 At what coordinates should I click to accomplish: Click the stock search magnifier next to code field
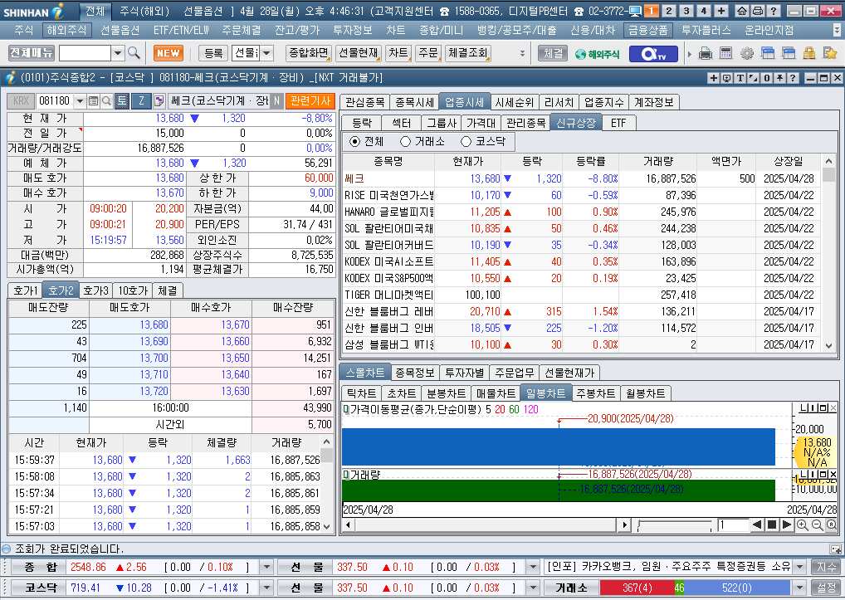tap(107, 100)
